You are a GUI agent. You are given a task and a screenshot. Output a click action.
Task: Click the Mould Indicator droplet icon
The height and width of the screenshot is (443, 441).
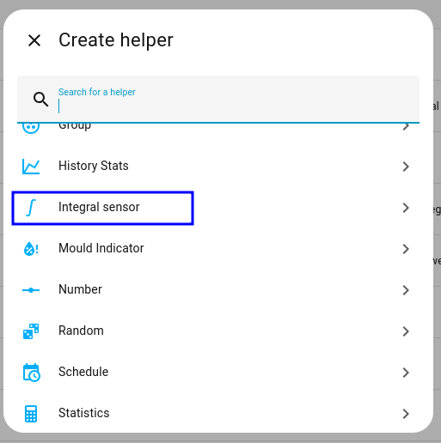point(31,249)
